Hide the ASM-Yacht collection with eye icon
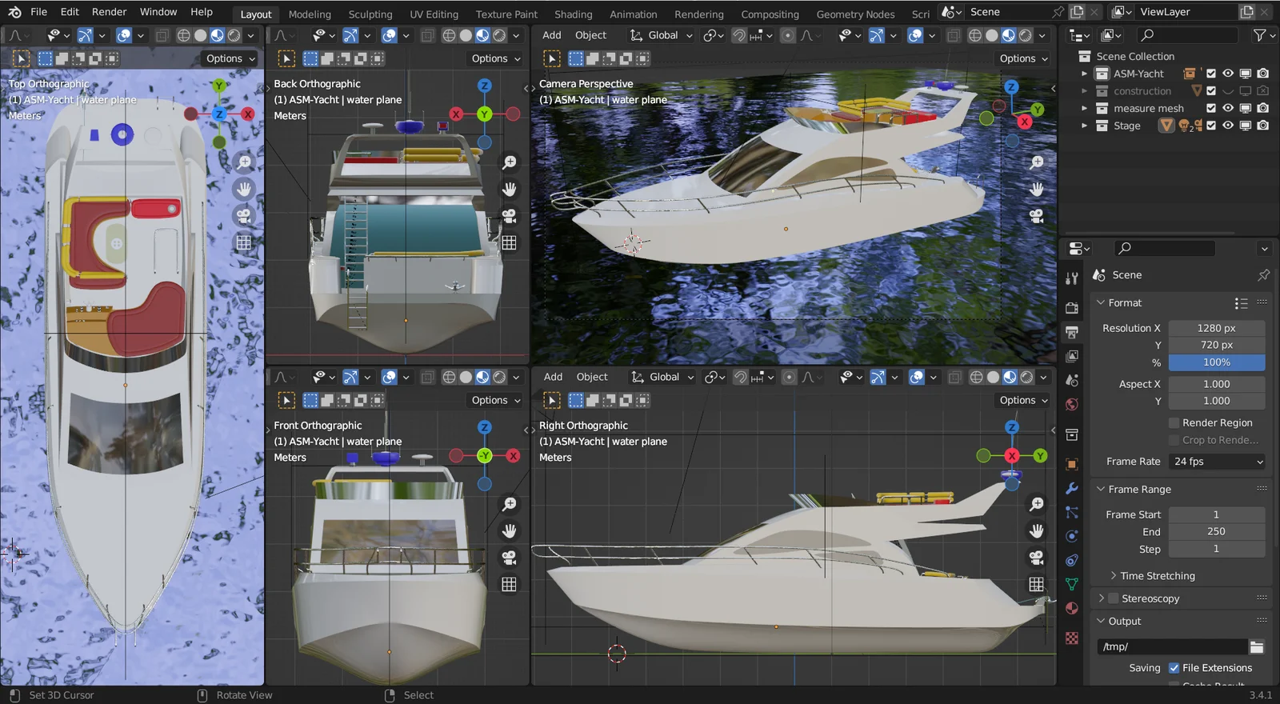 (x=1228, y=74)
